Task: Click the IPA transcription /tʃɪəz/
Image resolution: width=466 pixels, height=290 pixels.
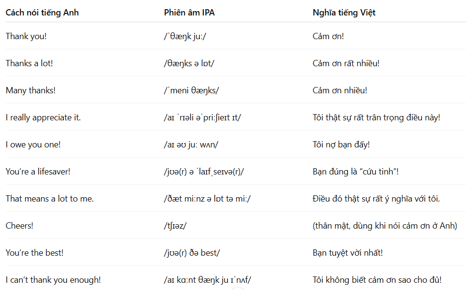Action: click(x=175, y=226)
